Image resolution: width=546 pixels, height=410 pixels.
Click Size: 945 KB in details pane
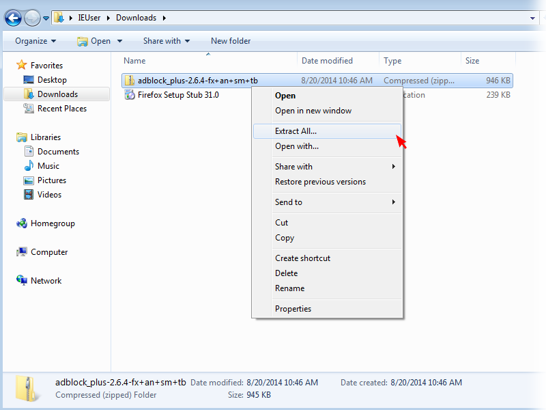tap(249, 395)
